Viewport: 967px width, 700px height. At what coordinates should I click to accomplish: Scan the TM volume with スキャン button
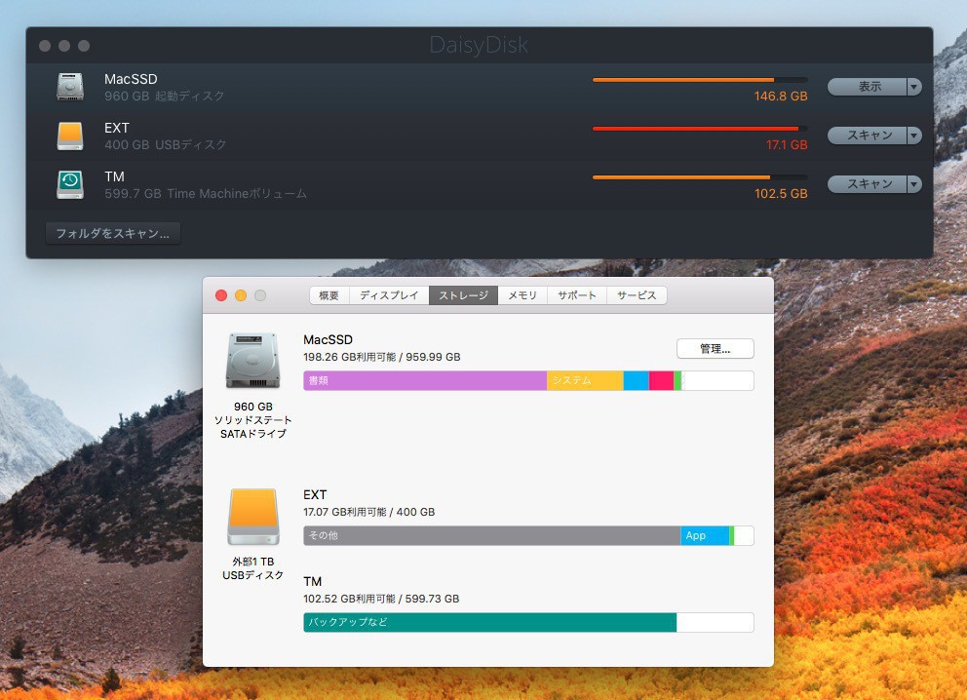click(x=868, y=184)
